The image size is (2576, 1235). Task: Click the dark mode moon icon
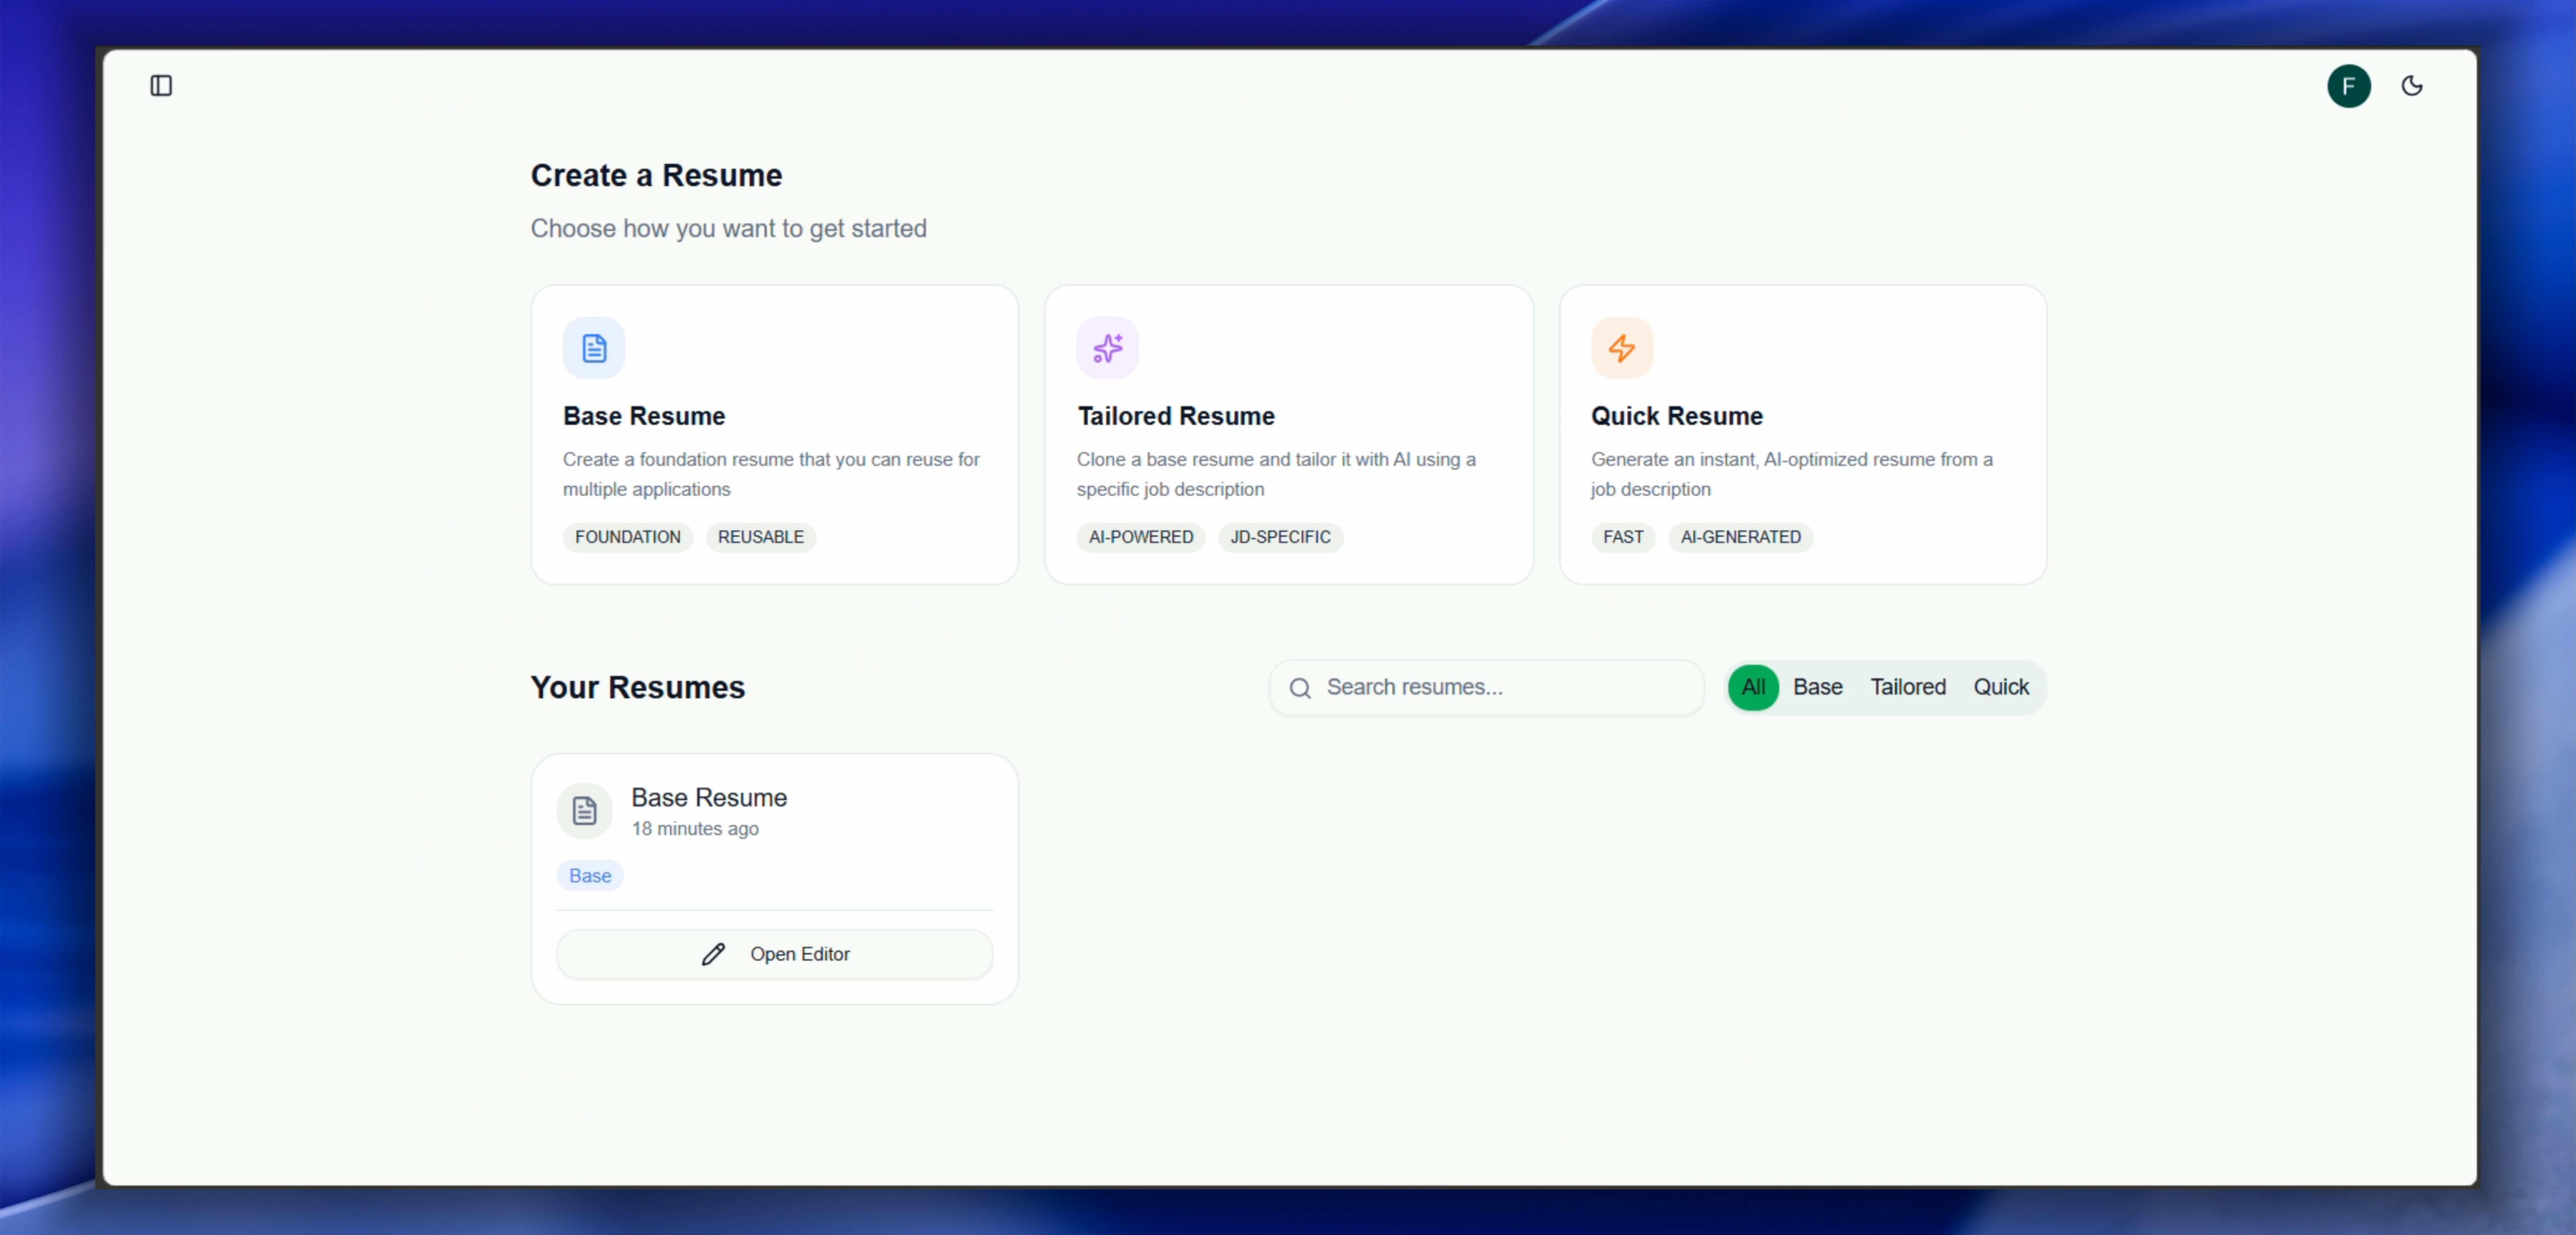[2411, 86]
